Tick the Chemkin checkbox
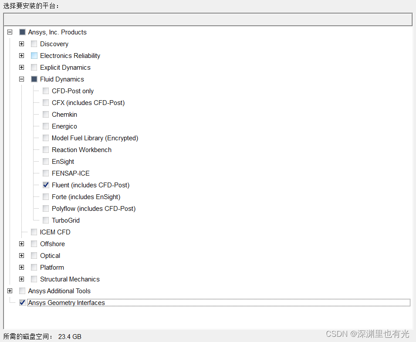 (46, 115)
